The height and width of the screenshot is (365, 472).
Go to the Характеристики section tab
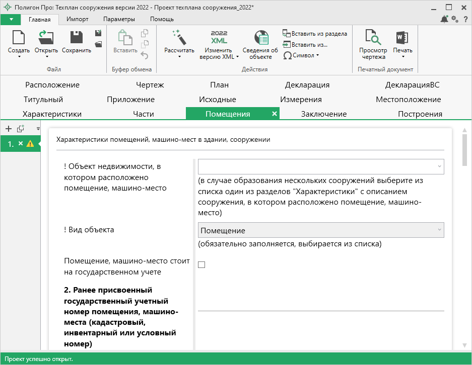[x=52, y=114]
